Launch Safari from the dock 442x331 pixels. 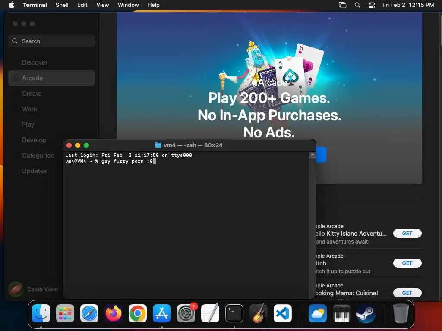(x=89, y=313)
